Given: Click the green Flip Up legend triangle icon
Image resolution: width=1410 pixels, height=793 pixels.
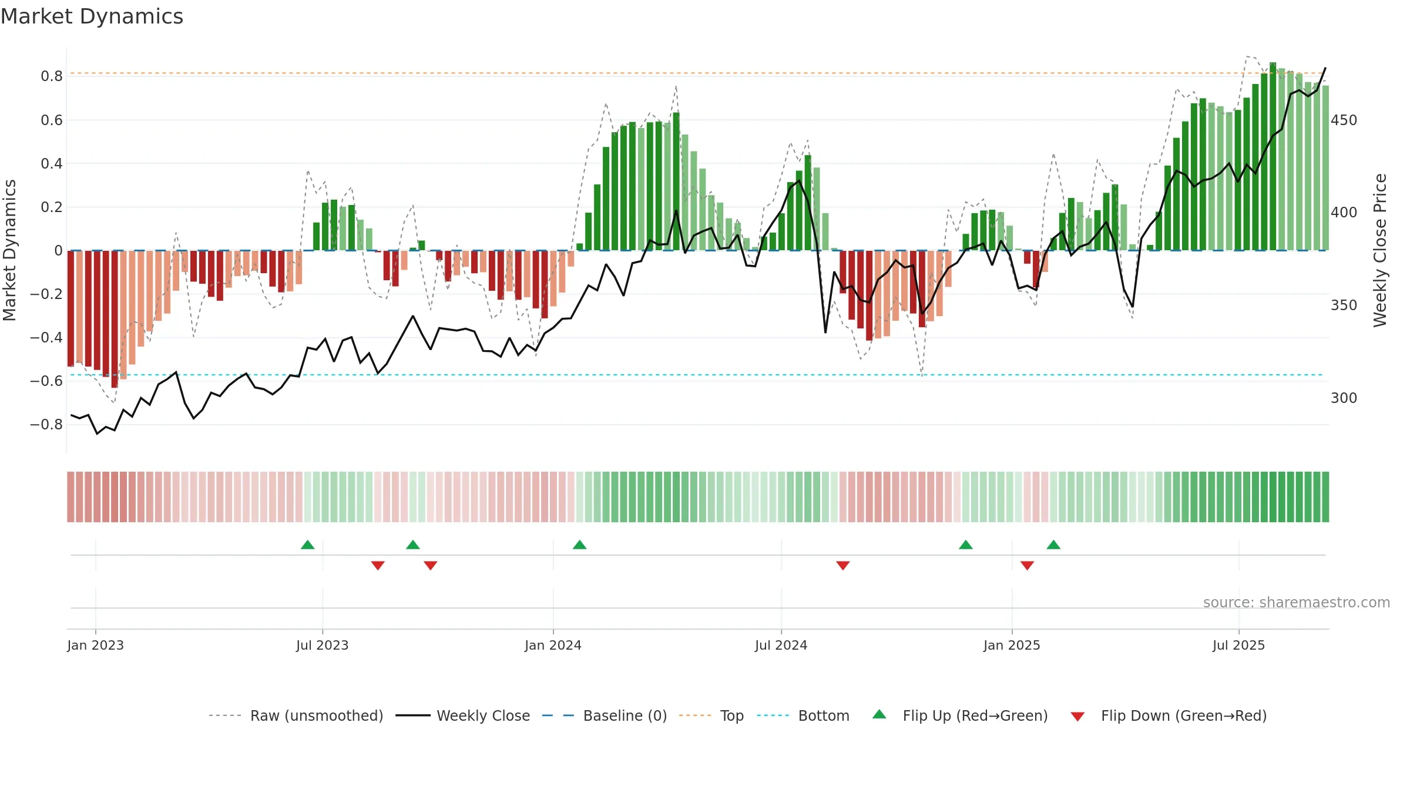Looking at the screenshot, I should point(879,714).
